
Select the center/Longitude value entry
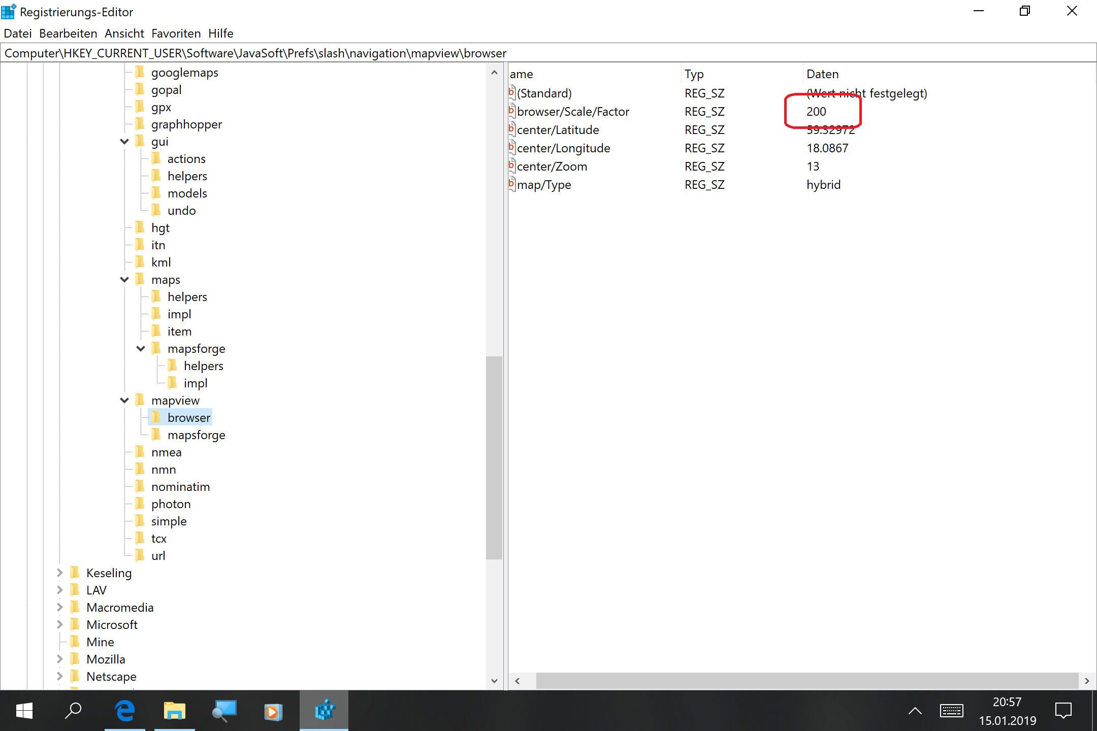coord(563,148)
